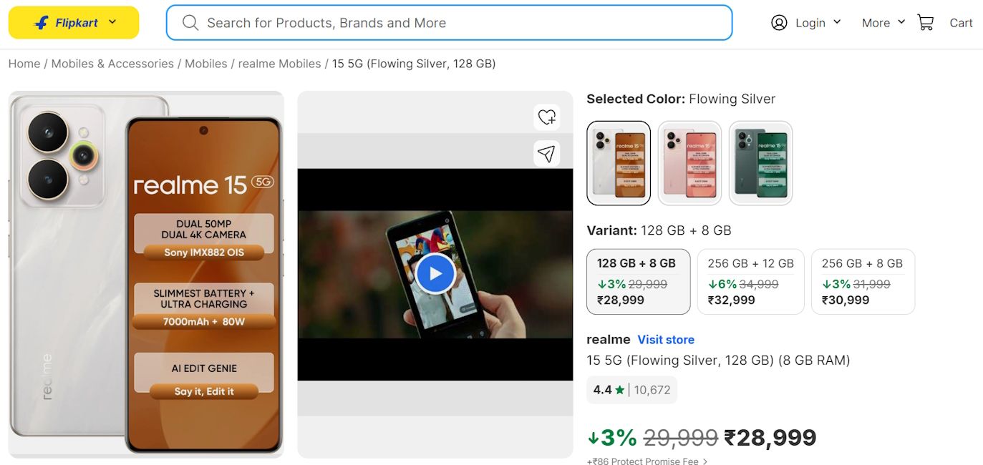This screenshot has width=983, height=465.
Task: Add phone to wishlist using heart icon
Action: tap(547, 117)
